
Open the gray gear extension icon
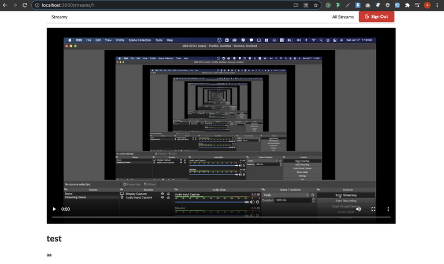point(387,5)
